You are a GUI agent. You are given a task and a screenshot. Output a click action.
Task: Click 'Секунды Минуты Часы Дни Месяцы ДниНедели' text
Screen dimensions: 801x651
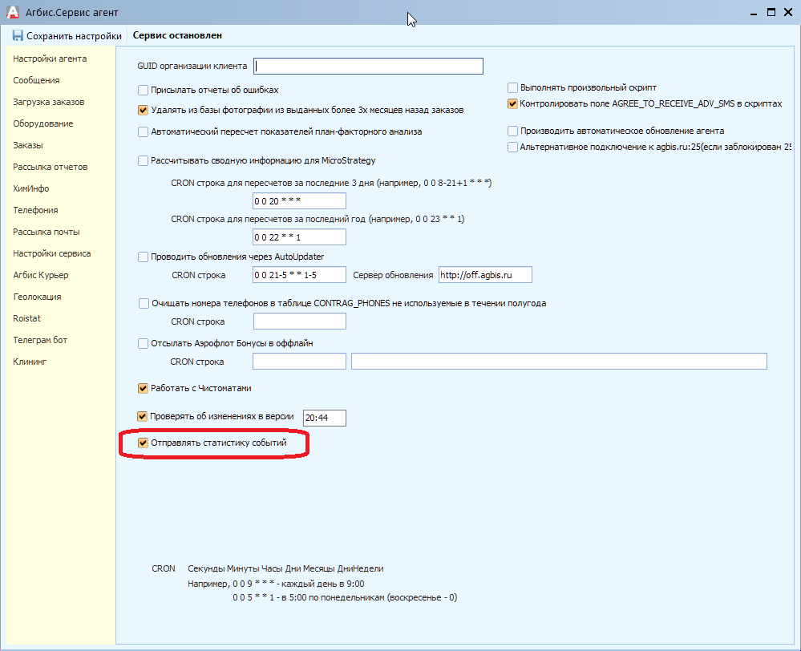(x=285, y=568)
